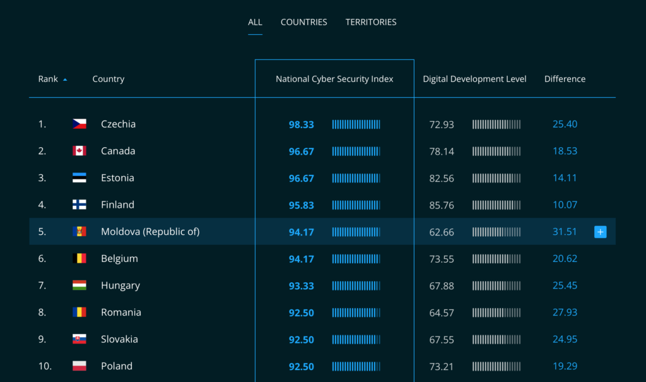Viewport: 646px width, 382px height.
Task: Select the All tab
Action: click(255, 22)
